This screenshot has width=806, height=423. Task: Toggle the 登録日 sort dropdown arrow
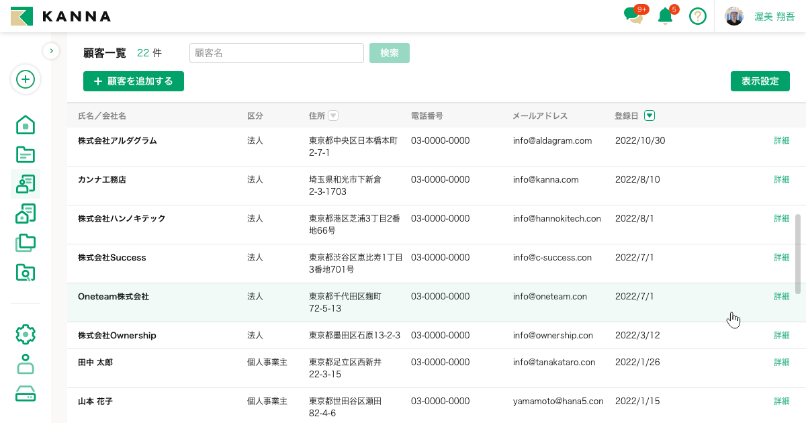[649, 115]
